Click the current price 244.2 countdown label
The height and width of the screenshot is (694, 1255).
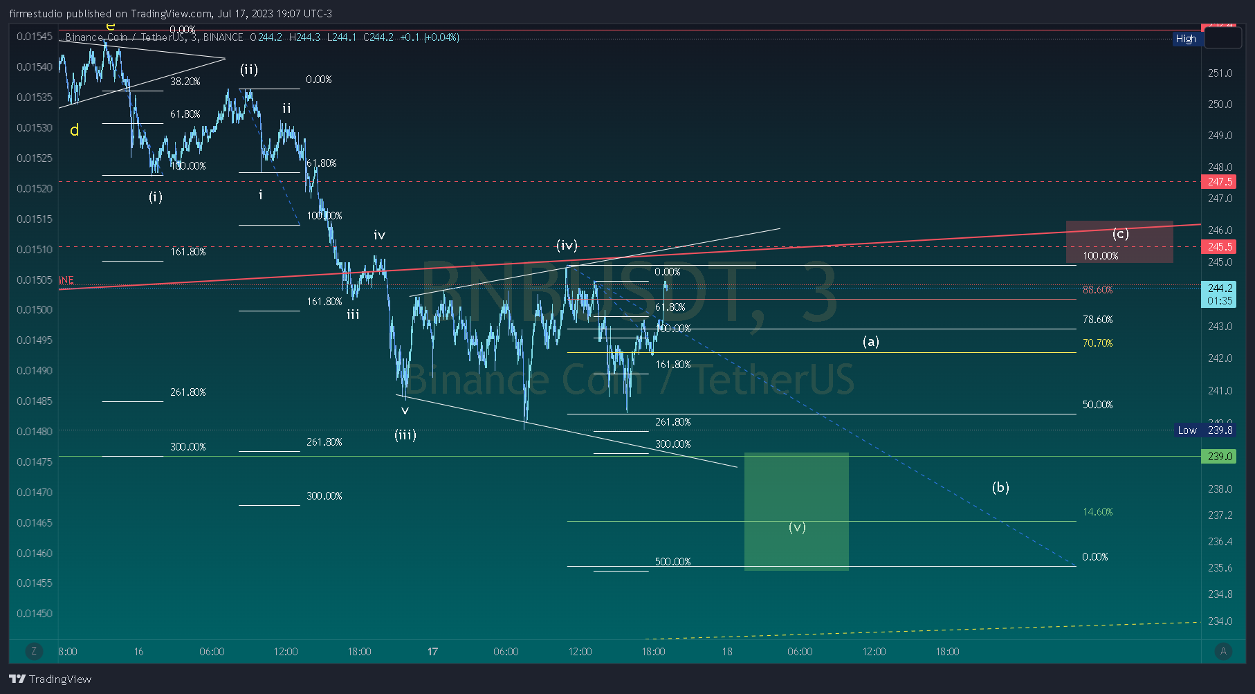click(1219, 294)
